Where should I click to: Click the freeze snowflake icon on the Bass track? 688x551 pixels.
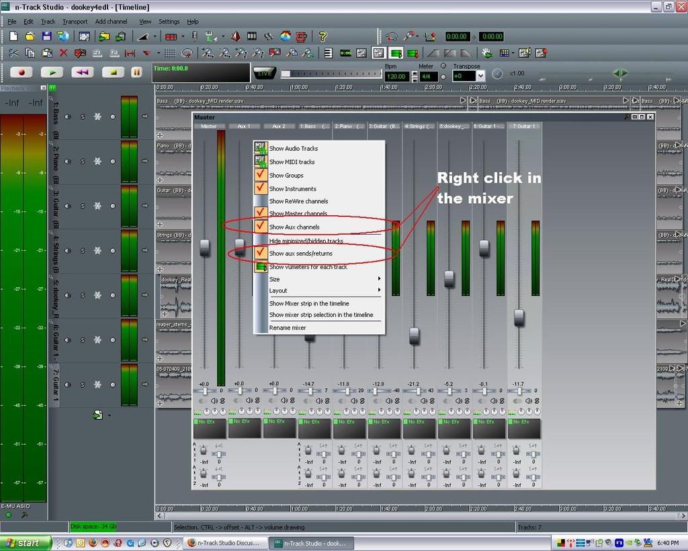click(x=97, y=116)
